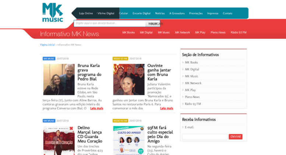Open the Imprensa page
The width and height of the screenshot is (286, 155).
coord(213,14)
